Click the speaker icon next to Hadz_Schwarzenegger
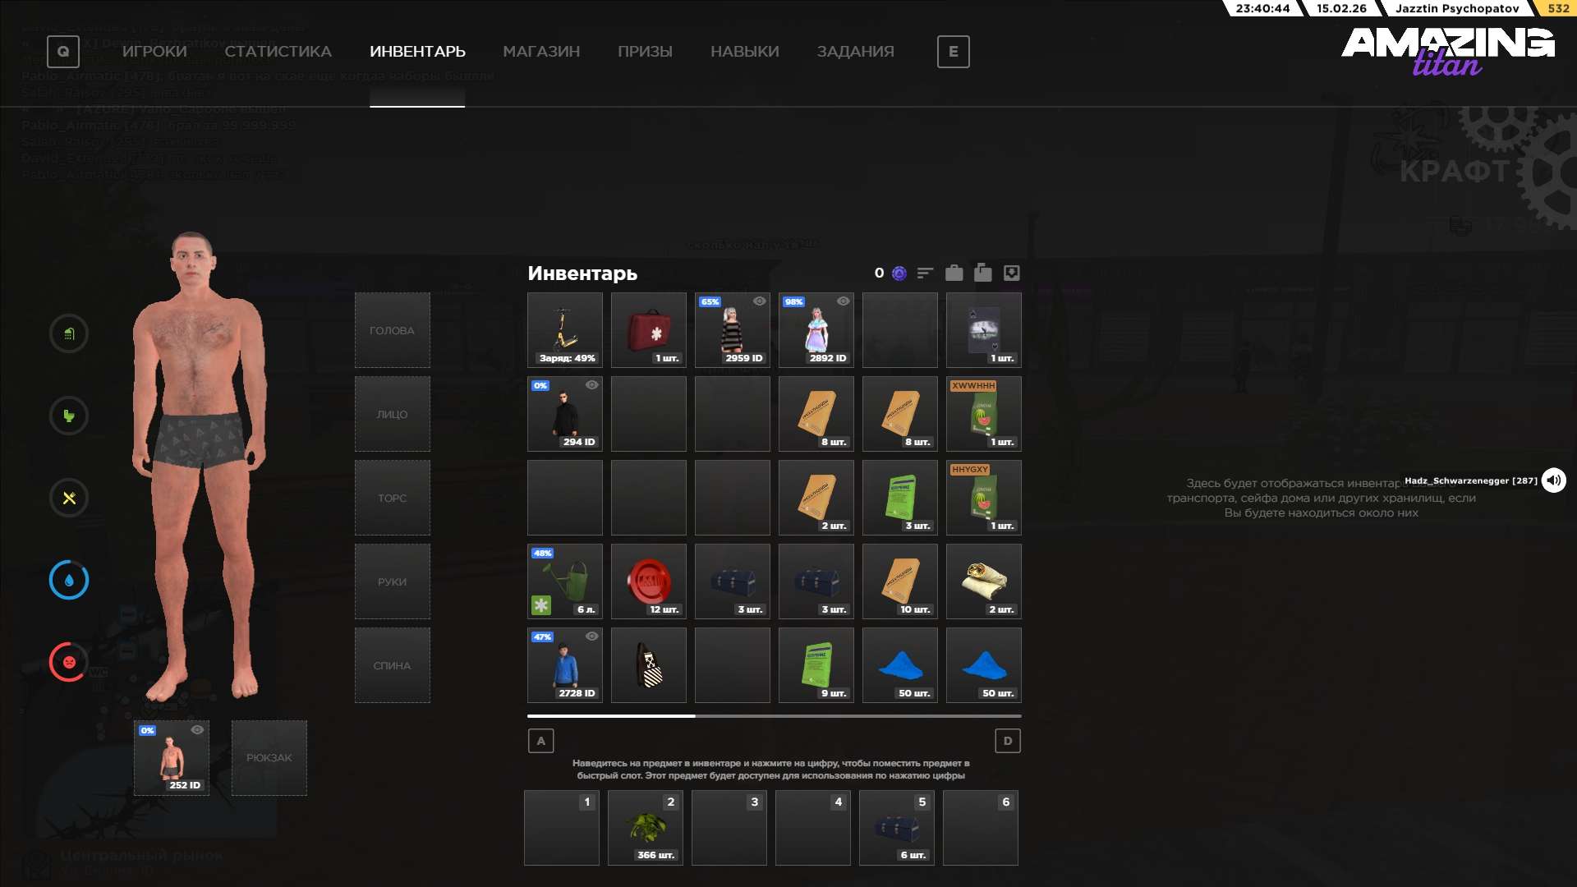Viewport: 1577px width, 887px height. [1553, 480]
